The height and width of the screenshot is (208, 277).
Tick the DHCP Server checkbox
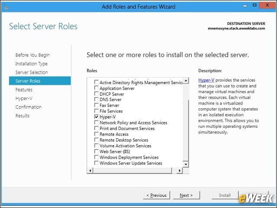(x=97, y=94)
